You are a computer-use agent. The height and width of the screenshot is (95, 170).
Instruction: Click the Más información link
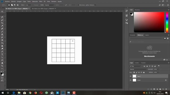pyautogui.click(x=149, y=56)
